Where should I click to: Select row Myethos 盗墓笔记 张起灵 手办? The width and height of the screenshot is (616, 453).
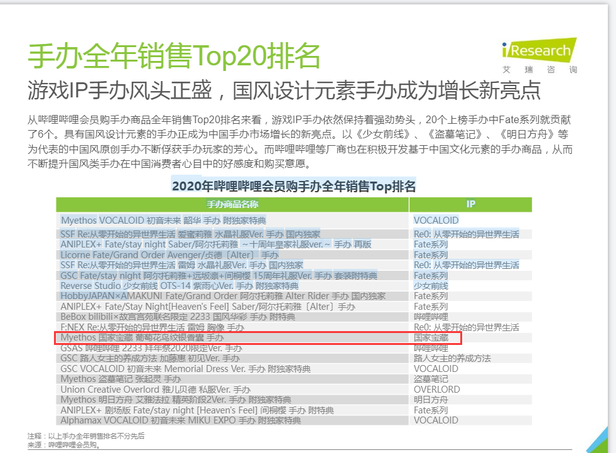[x=294, y=379]
